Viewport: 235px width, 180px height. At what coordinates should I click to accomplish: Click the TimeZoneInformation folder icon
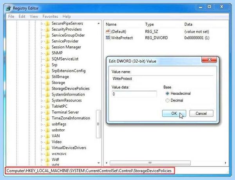coord(47,118)
